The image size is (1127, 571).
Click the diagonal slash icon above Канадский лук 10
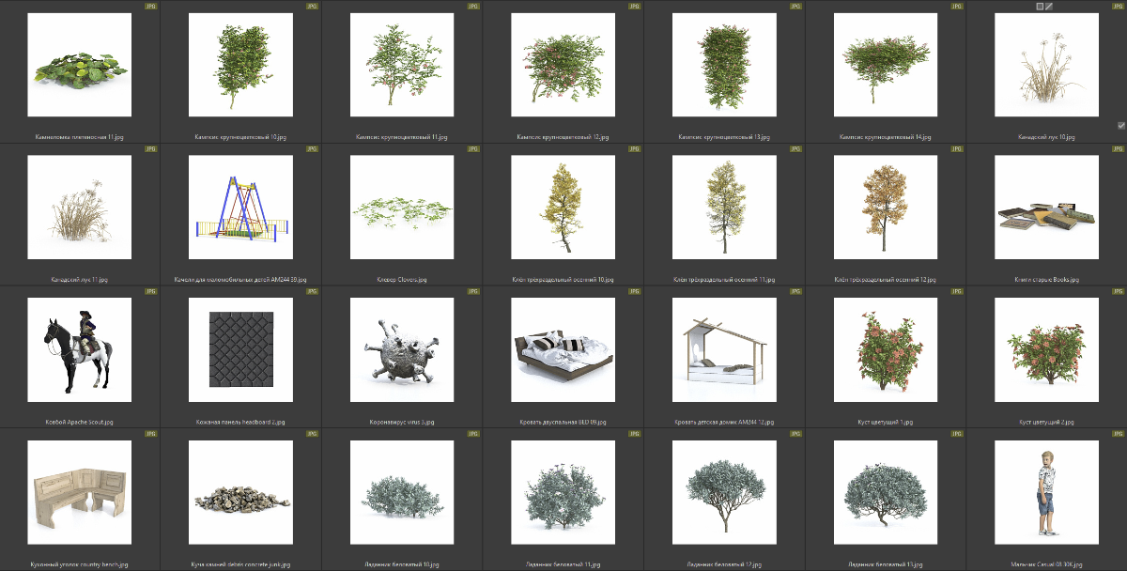(1050, 7)
